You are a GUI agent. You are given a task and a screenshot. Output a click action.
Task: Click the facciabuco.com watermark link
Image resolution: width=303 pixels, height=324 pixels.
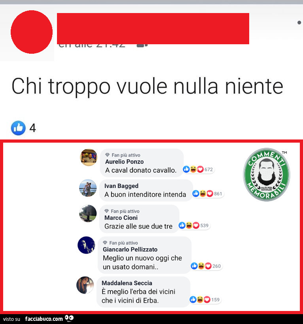coord(44,319)
